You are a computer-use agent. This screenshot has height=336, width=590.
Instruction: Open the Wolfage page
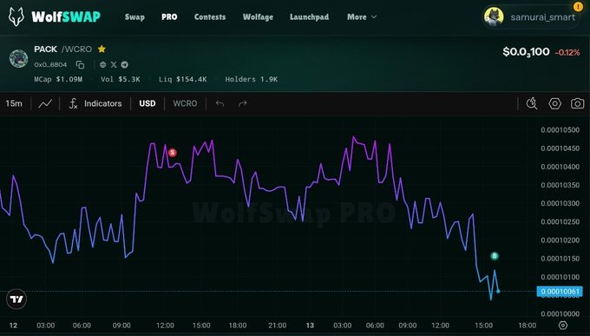coord(259,17)
